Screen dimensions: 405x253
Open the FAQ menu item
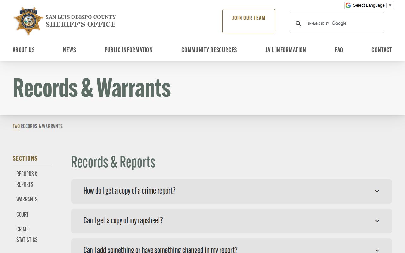click(x=339, y=50)
